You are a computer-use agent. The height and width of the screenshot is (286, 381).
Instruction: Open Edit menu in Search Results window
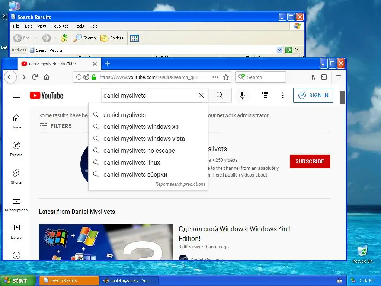(x=28, y=26)
